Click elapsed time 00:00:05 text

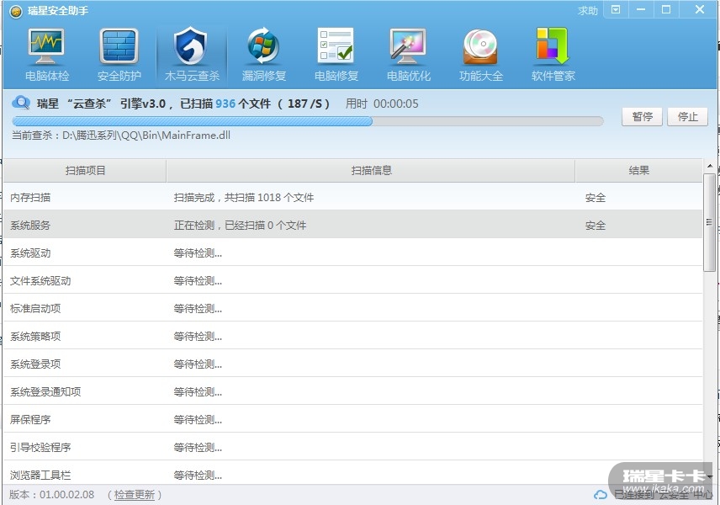tap(396, 104)
